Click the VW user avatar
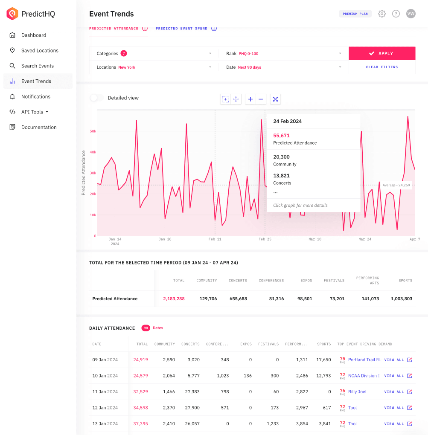428x435 pixels. [x=411, y=14]
